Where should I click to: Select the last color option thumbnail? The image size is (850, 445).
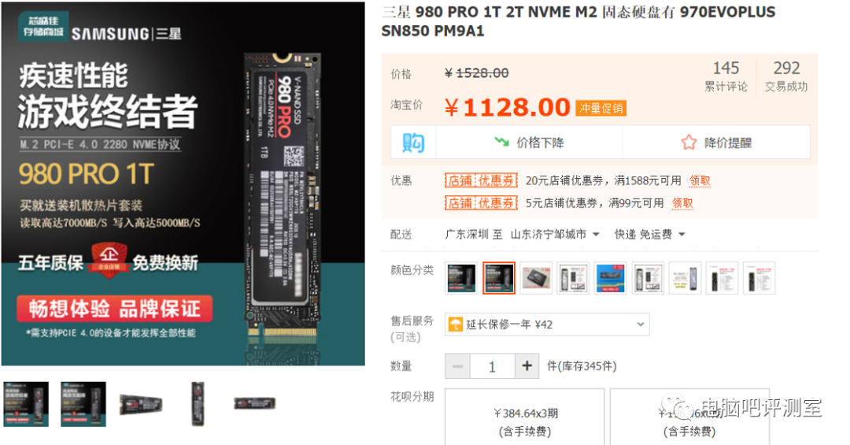[x=759, y=278]
